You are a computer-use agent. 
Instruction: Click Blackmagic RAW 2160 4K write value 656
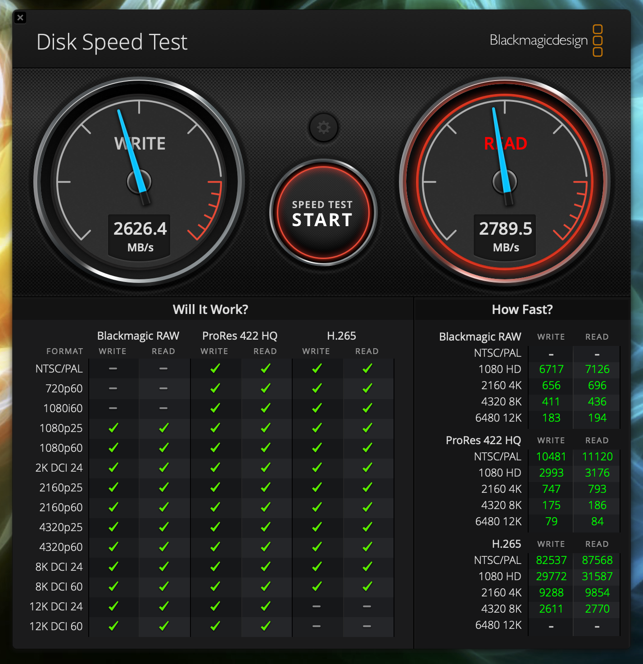point(551,386)
